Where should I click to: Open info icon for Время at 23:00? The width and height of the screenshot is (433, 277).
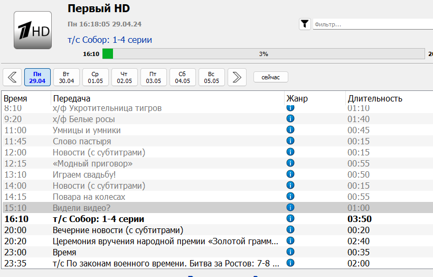pyautogui.click(x=290, y=252)
